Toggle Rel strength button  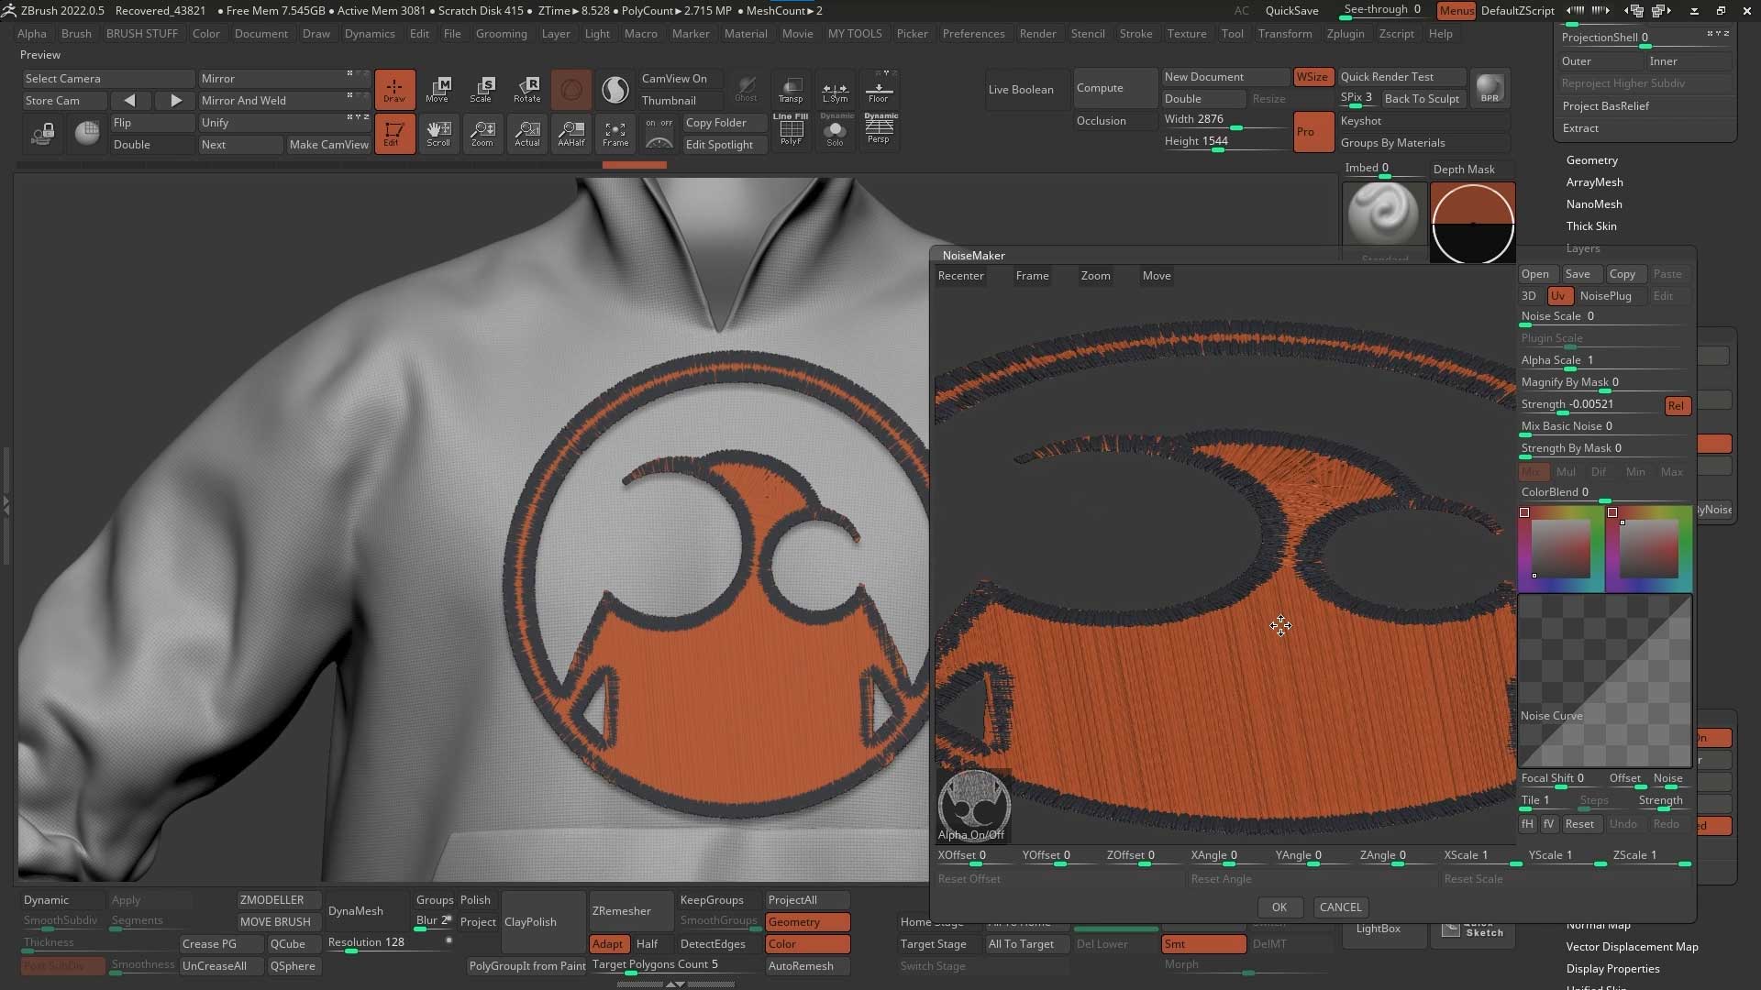(x=1677, y=406)
